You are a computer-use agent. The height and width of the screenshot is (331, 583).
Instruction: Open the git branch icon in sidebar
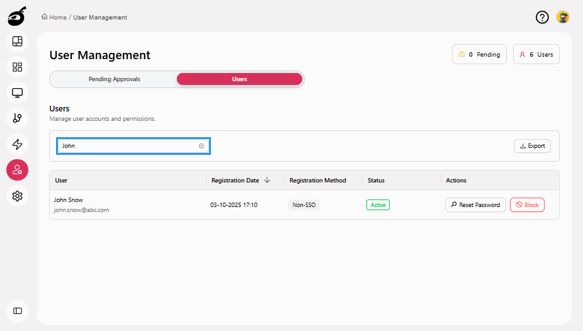coord(18,118)
